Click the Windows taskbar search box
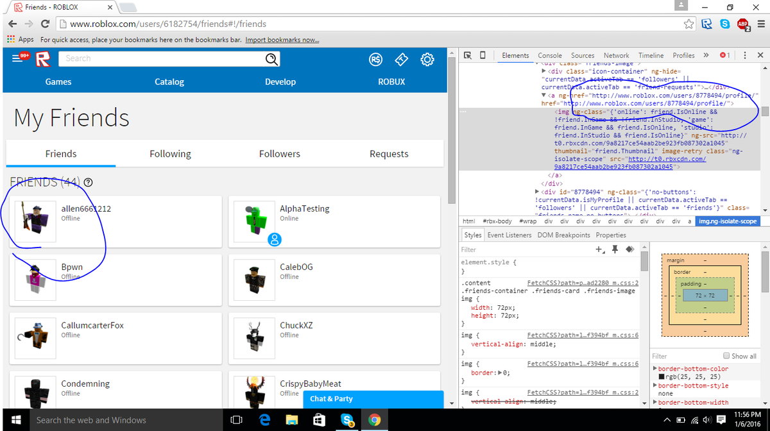The height and width of the screenshot is (431, 770). point(125,420)
